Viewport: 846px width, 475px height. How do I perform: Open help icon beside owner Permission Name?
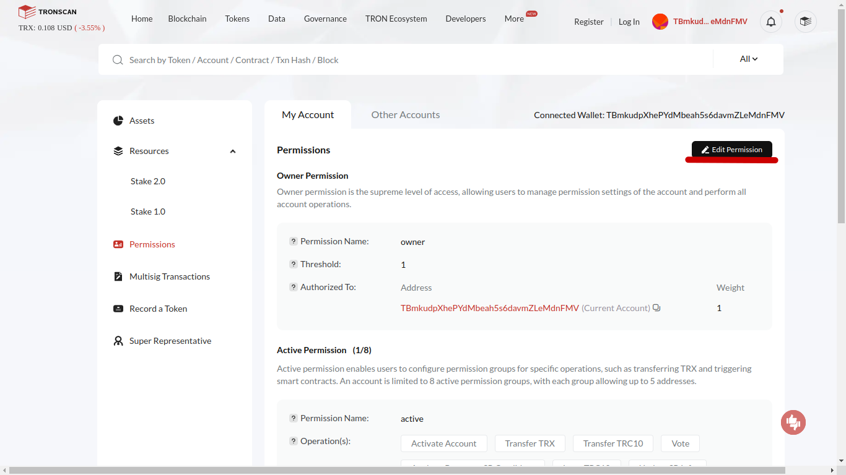click(294, 241)
